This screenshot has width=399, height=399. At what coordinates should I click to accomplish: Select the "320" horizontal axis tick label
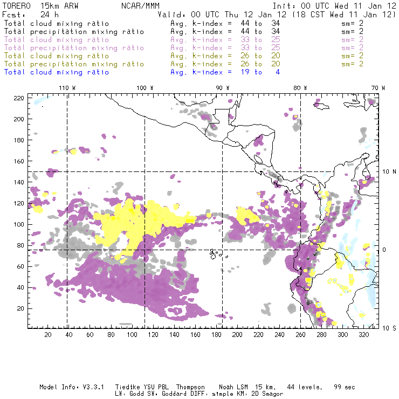(x=363, y=335)
